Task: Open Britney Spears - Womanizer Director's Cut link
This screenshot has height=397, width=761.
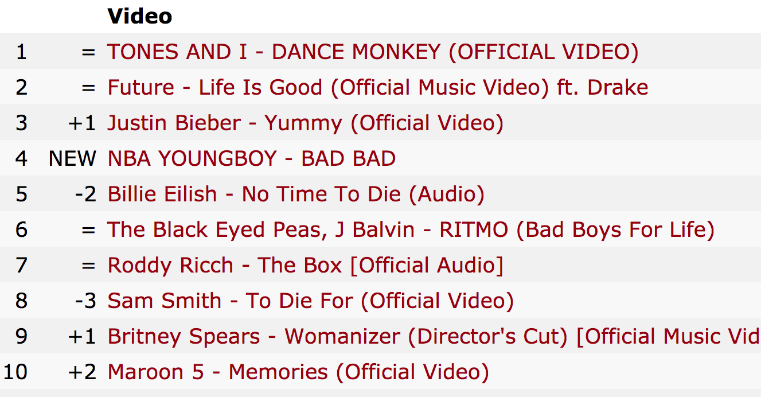Action: pos(434,337)
